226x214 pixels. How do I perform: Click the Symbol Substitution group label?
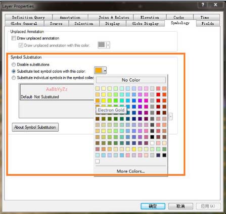tap(26, 57)
